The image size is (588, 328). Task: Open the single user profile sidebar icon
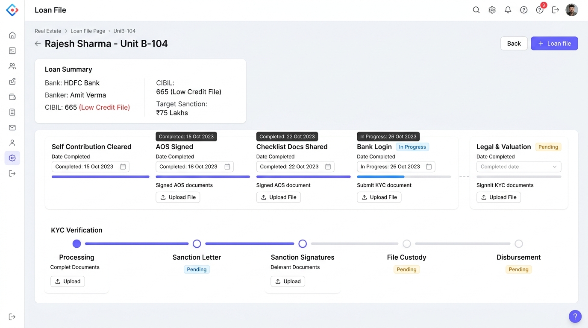point(12,143)
